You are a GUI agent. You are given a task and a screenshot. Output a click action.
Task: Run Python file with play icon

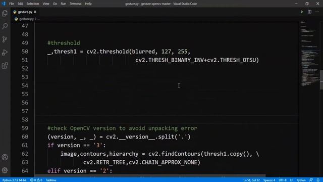click(x=302, y=12)
